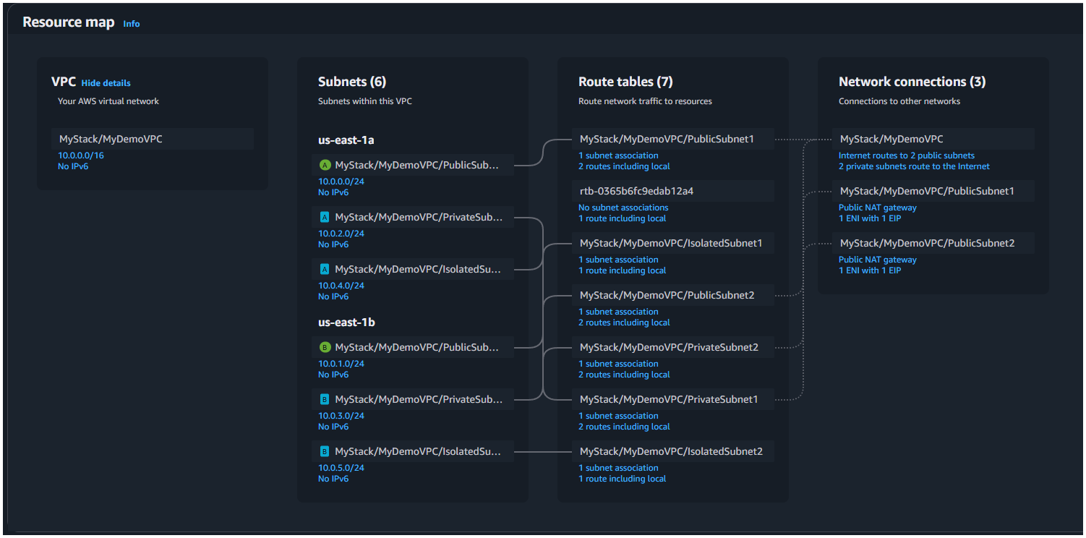This screenshot has height=538, width=1086.
Task: Click No IPv6 under the 10.0.0.0/24 subnet
Action: tap(333, 192)
